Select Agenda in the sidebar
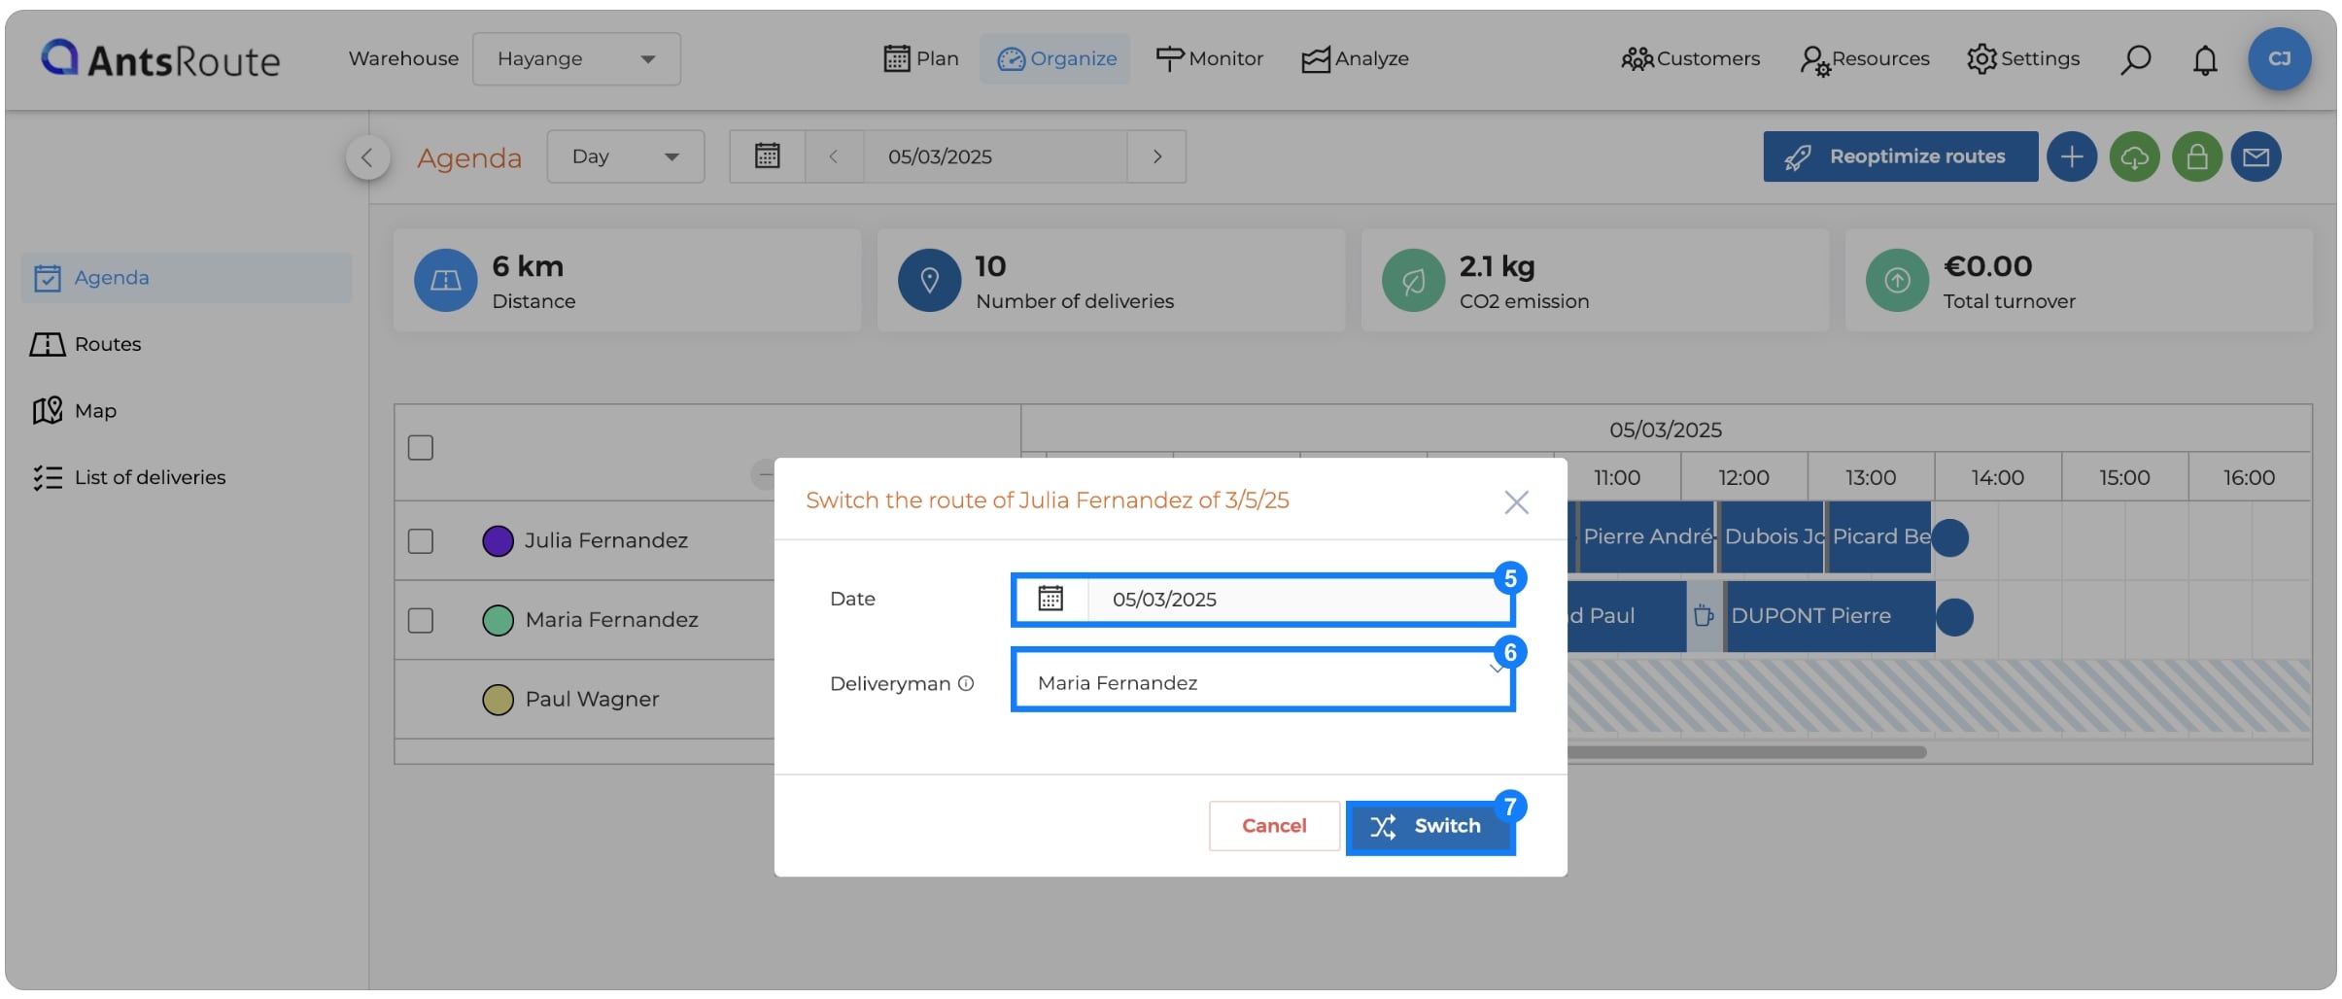This screenshot has width=2342, height=999. 187,278
